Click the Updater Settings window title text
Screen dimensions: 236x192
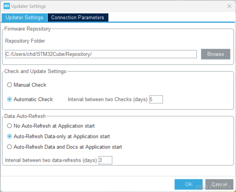click(29, 6)
